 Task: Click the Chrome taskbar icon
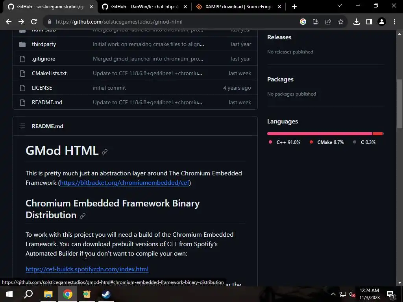(x=68, y=294)
